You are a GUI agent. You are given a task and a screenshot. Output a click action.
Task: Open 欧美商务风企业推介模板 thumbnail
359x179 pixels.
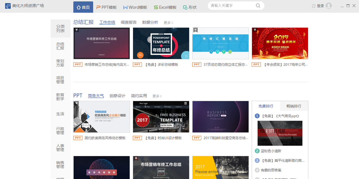pyautogui.click(x=102, y=117)
